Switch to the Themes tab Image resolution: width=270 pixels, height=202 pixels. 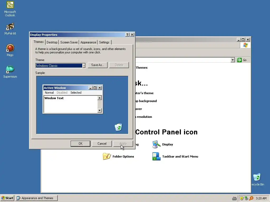click(x=38, y=42)
